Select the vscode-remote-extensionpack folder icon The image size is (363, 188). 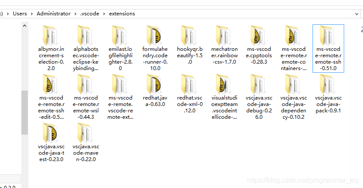(x=120, y=84)
